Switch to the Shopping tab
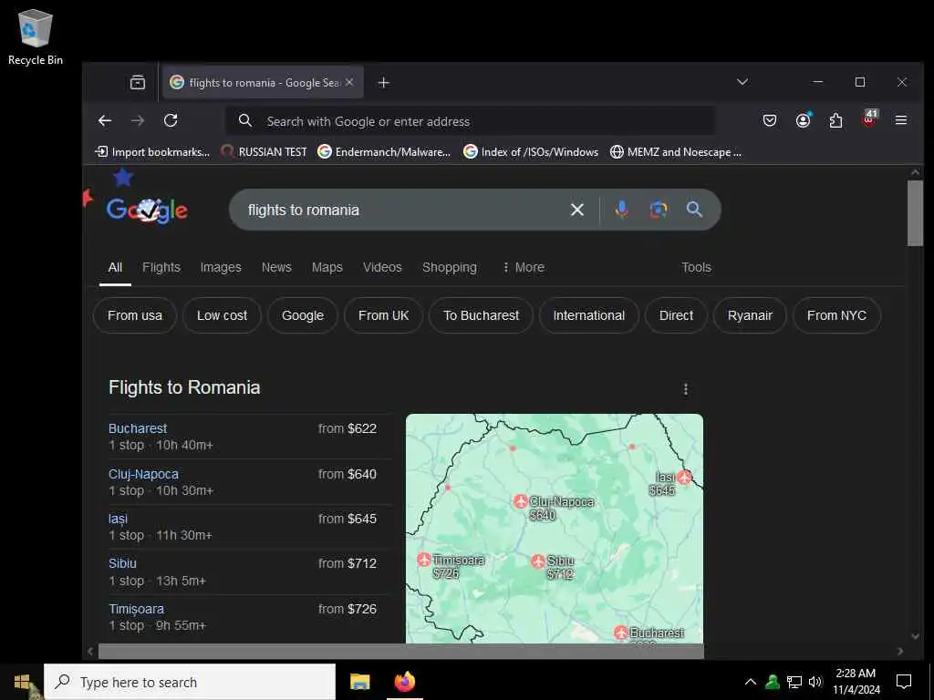 [449, 267]
